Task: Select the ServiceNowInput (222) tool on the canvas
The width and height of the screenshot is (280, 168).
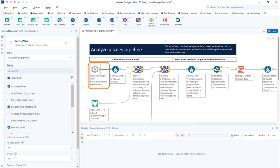Action: pos(95,69)
